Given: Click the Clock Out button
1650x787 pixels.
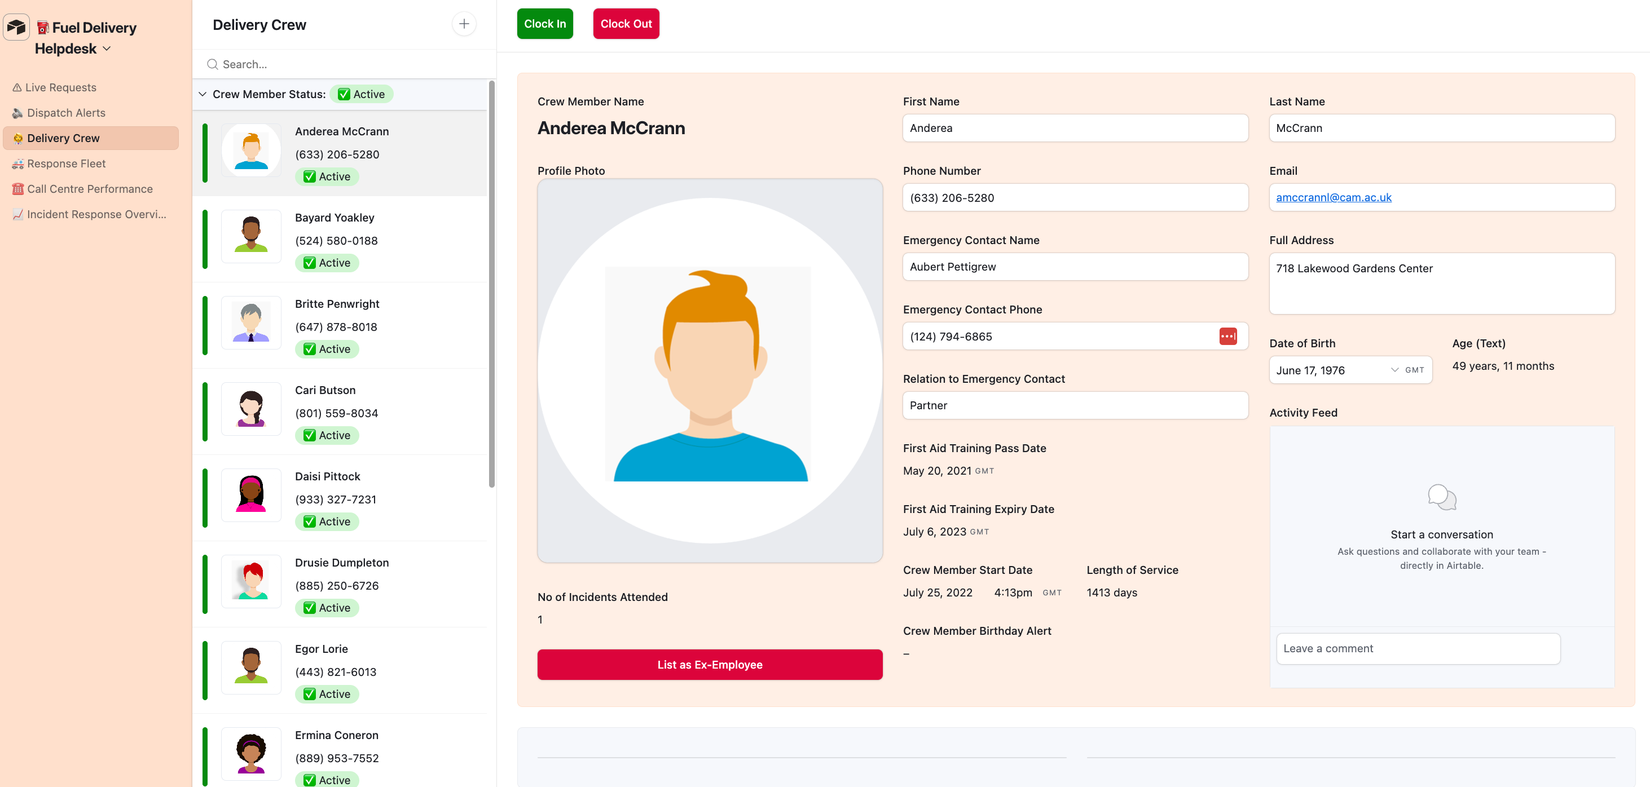Looking at the screenshot, I should click(626, 24).
